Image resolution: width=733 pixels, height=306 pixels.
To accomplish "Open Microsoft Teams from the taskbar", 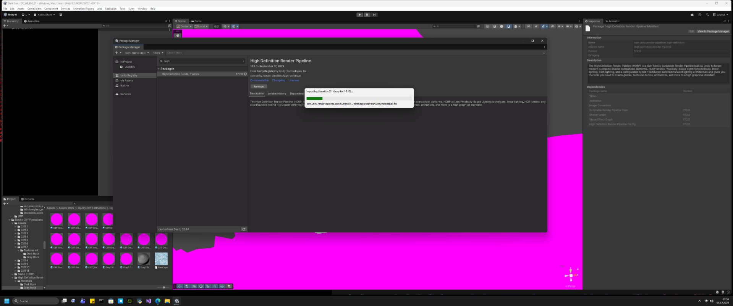I will coord(83,301).
